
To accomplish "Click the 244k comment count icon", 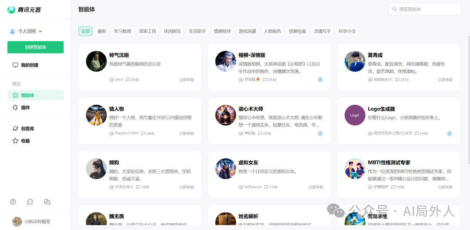I will (265, 80).
